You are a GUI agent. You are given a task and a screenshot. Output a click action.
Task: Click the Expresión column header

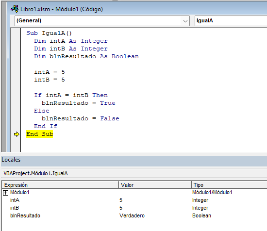click(x=60, y=185)
